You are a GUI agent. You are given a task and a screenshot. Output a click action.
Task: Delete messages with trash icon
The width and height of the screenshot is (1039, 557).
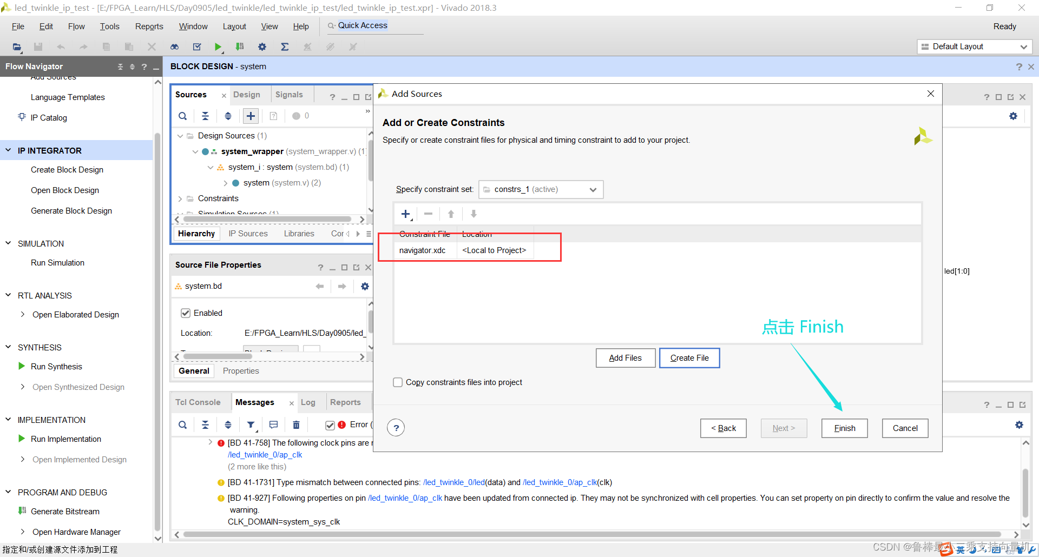pos(296,425)
